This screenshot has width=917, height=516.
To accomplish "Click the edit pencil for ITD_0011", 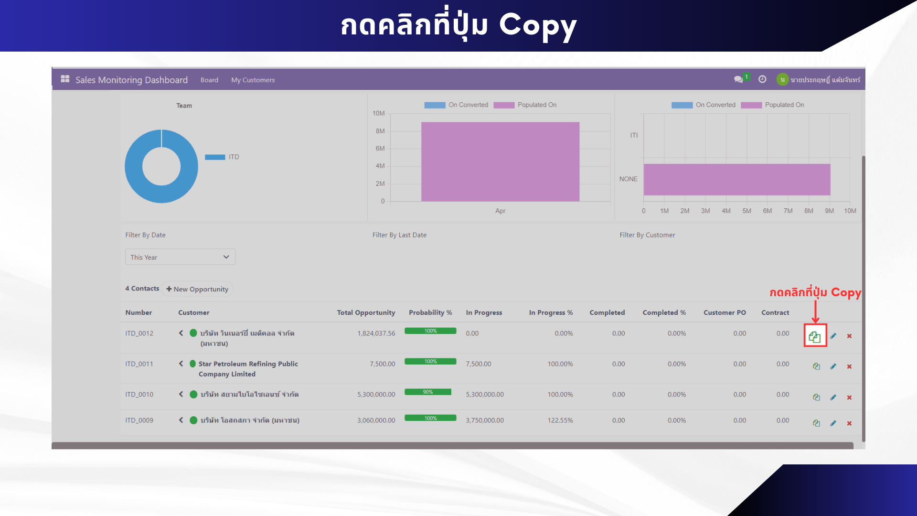I will pos(833,366).
